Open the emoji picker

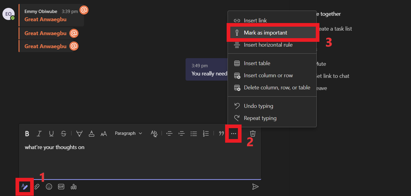tap(49, 186)
